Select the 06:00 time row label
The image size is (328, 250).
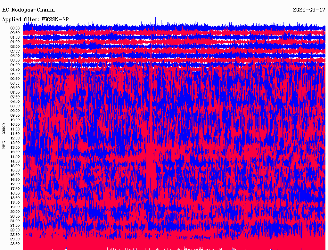pyautogui.click(x=15, y=83)
